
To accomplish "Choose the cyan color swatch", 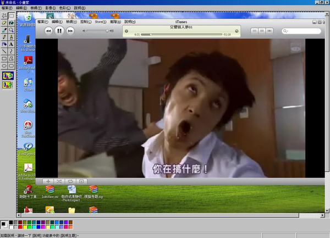I will 34,227.
